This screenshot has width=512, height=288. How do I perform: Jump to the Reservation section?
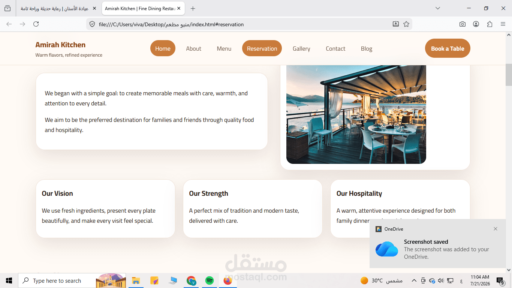(262, 48)
